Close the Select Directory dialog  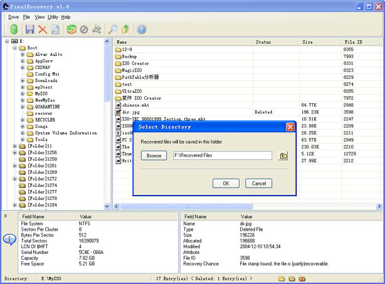(x=290, y=127)
